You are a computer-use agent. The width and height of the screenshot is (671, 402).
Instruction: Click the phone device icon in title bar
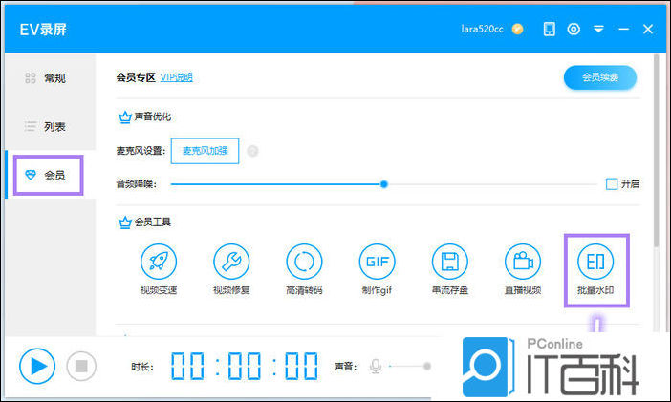549,29
